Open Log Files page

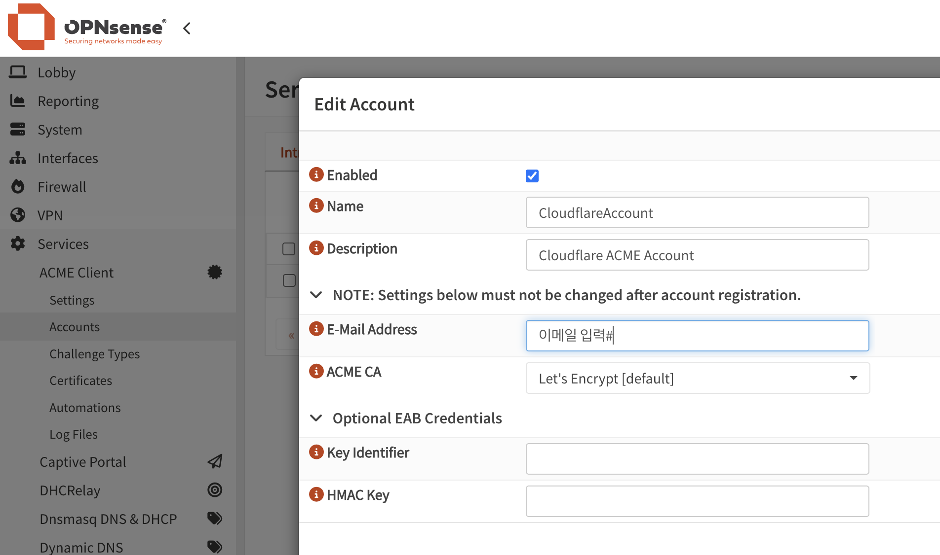coord(74,434)
